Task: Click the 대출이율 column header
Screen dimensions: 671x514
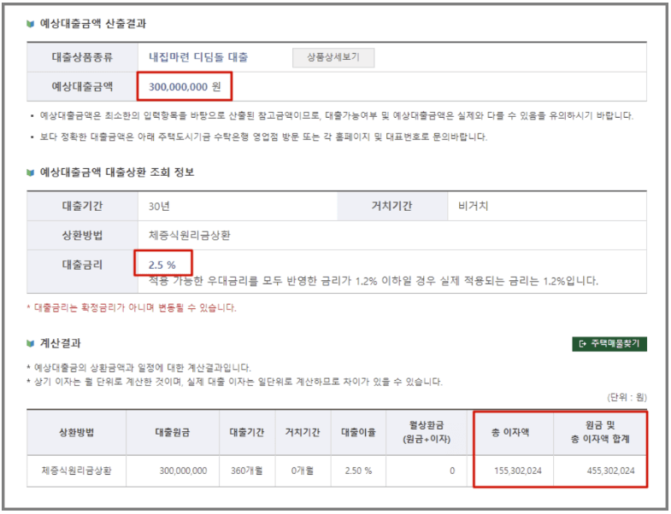Action: (358, 432)
